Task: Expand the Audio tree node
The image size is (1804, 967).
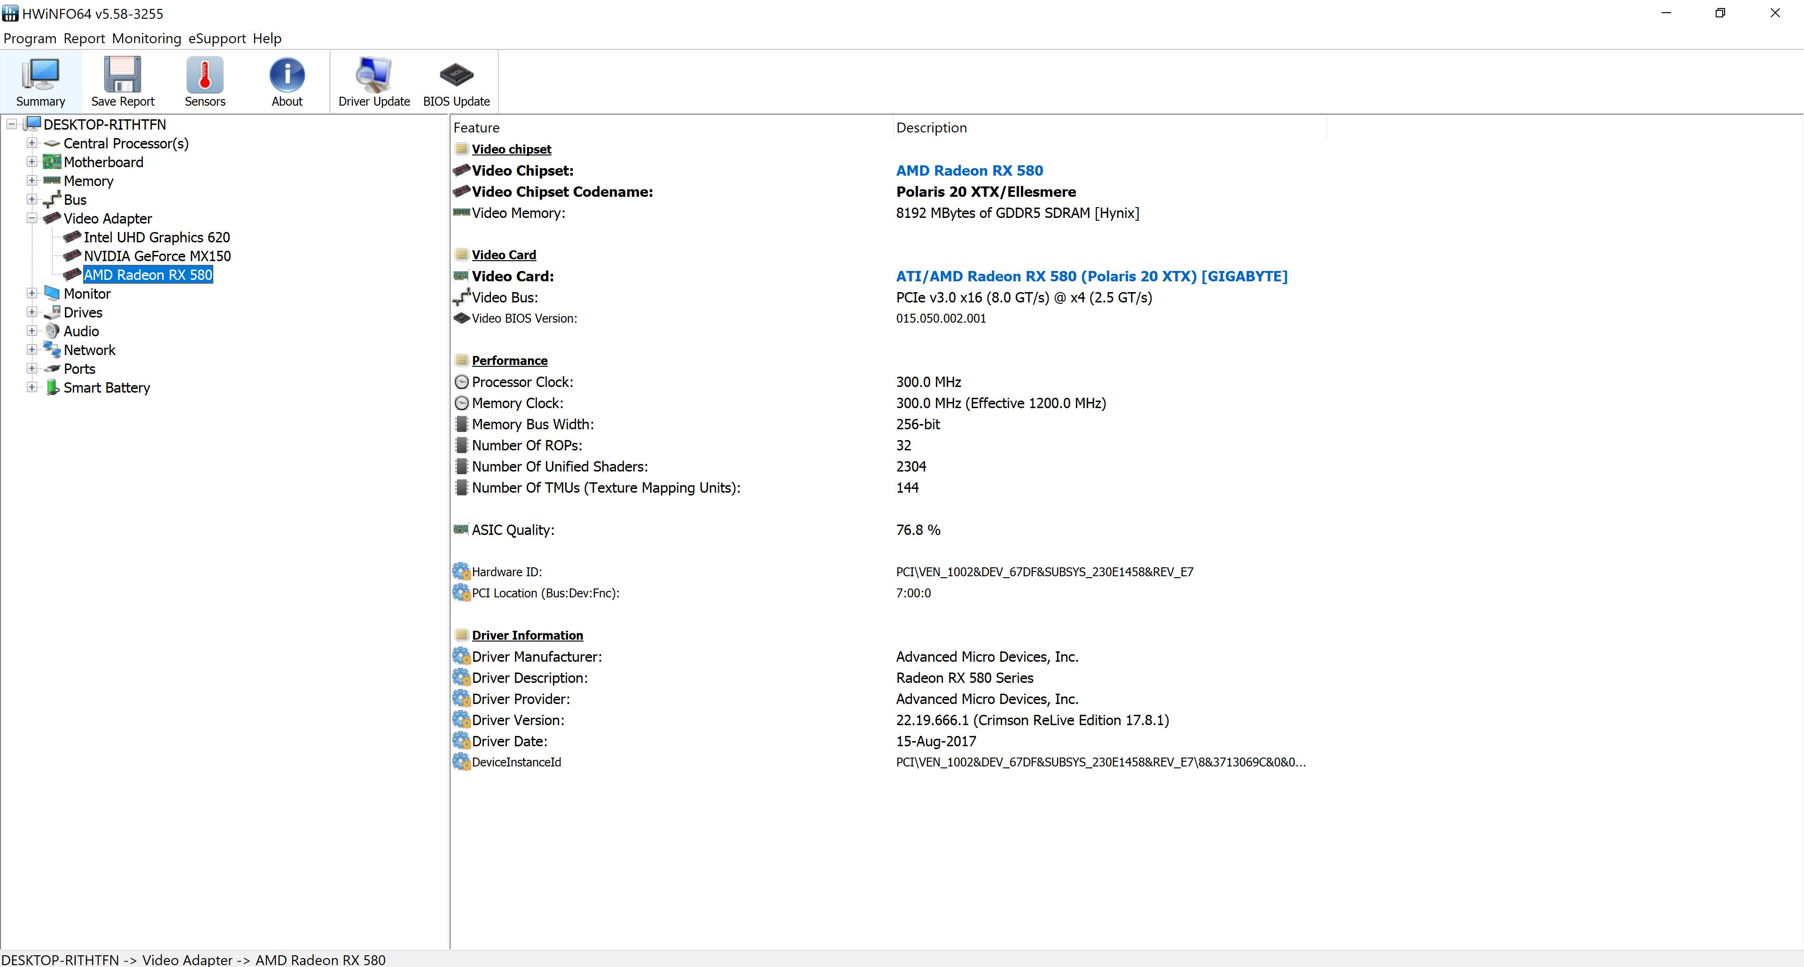Action: point(31,331)
